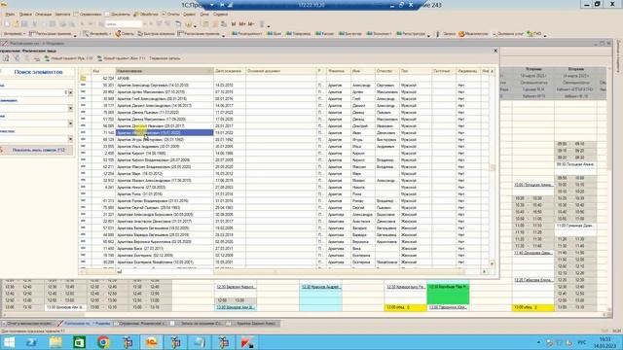Open Google Chrome from the taskbar
The height and width of the screenshot is (350, 623).
pos(103,342)
